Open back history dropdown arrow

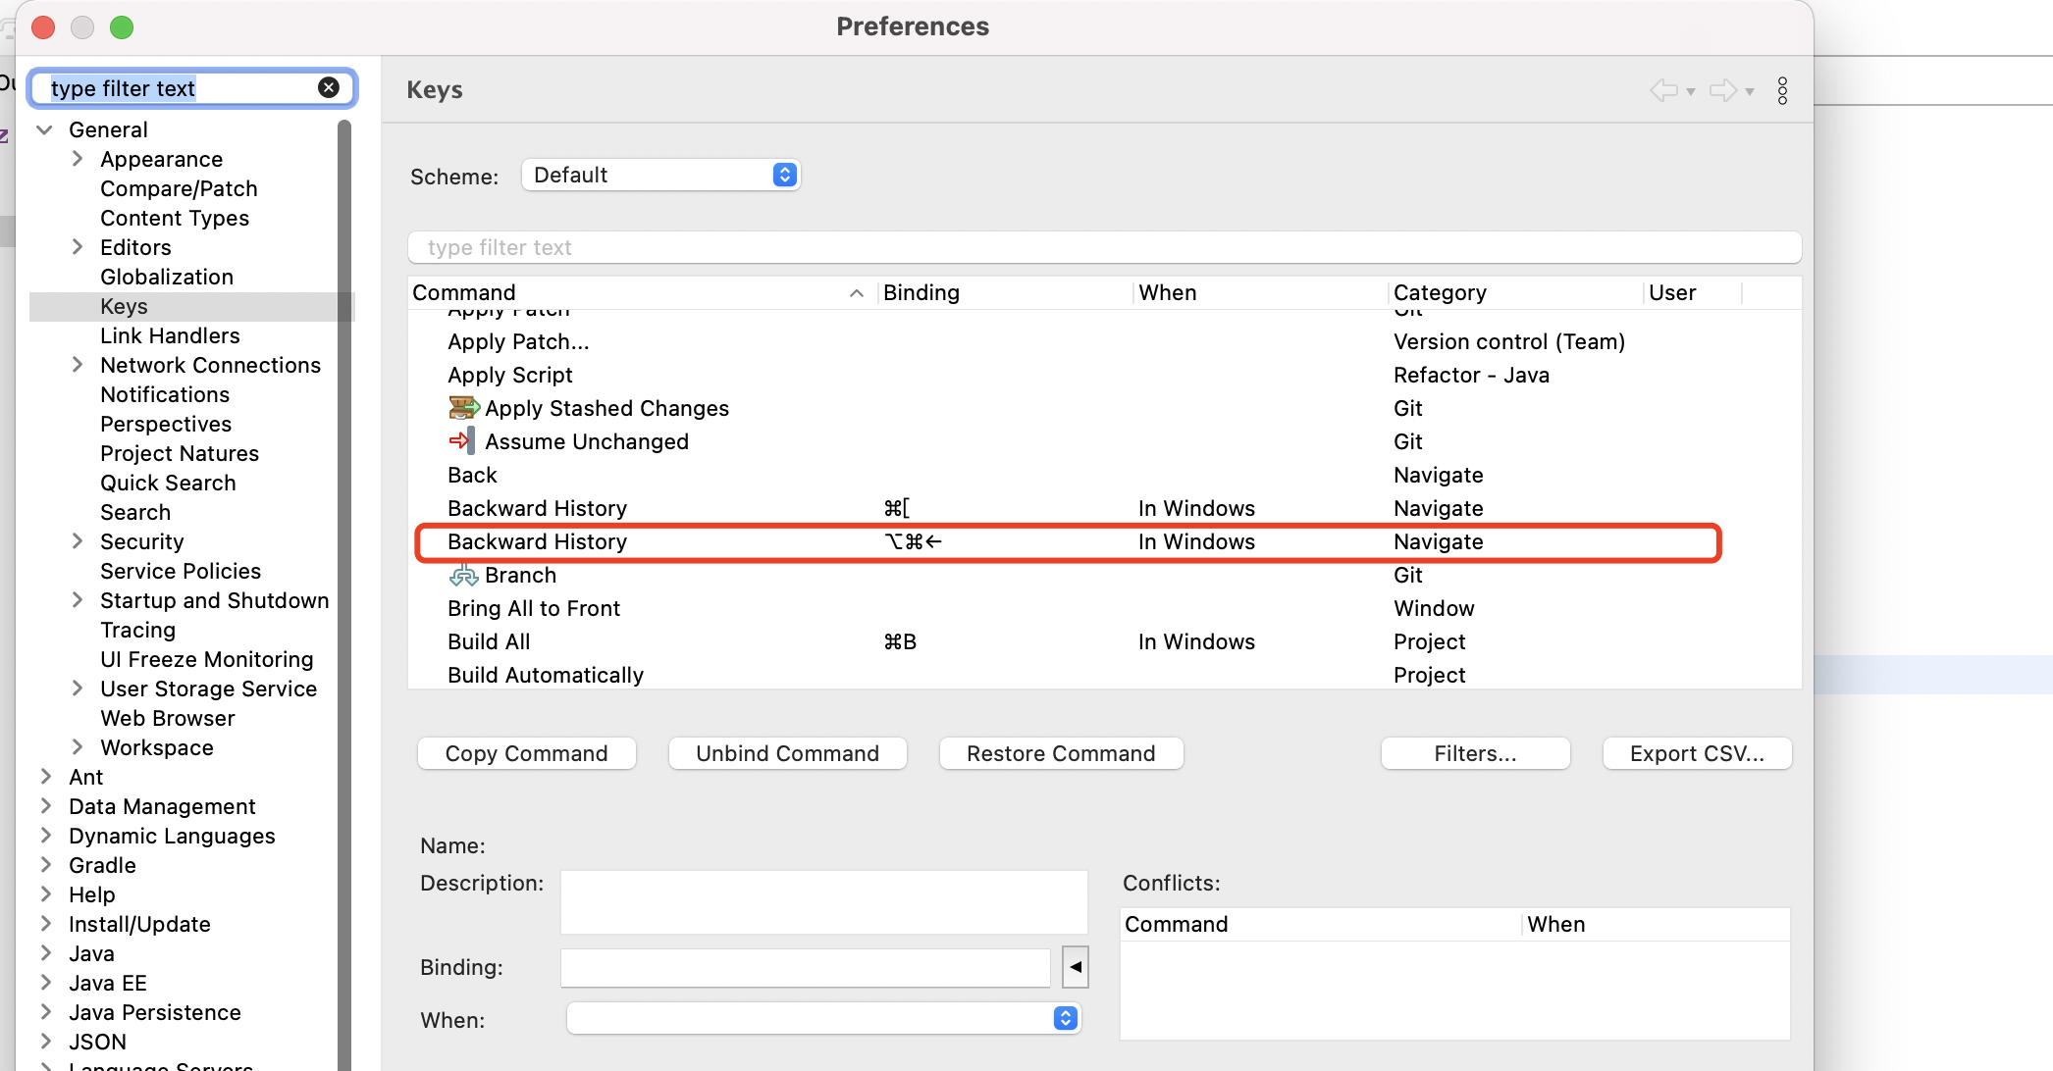pyautogui.click(x=1691, y=91)
